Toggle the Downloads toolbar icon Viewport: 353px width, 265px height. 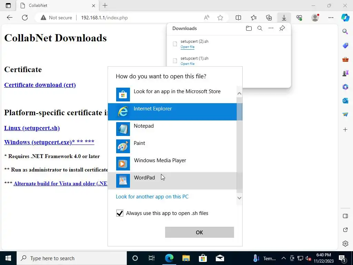[x=284, y=18]
